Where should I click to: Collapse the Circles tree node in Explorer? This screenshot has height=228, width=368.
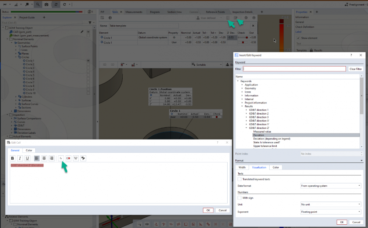tap(16, 57)
